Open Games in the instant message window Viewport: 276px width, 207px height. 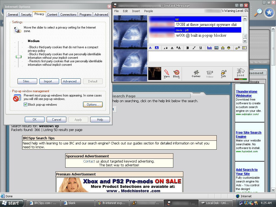pyautogui.click(x=196, y=74)
